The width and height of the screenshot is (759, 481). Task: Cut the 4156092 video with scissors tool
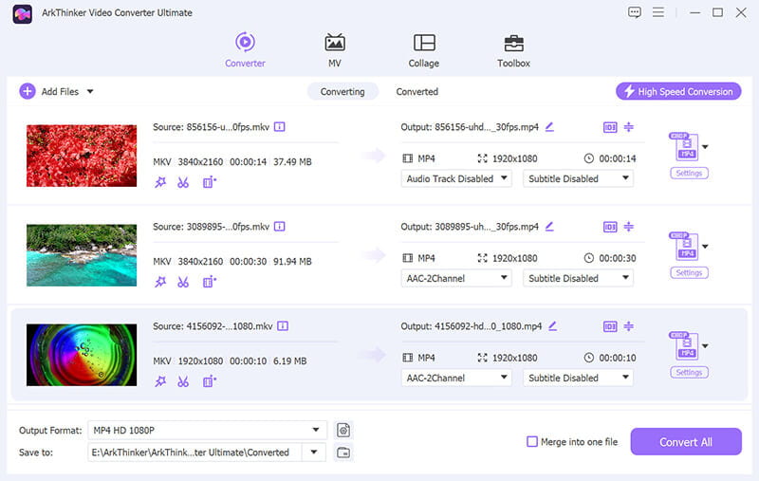[x=183, y=381]
